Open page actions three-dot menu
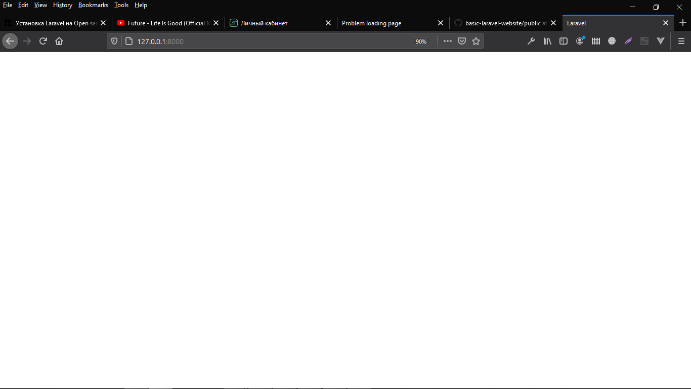This screenshot has height=389, width=691. 448,41
